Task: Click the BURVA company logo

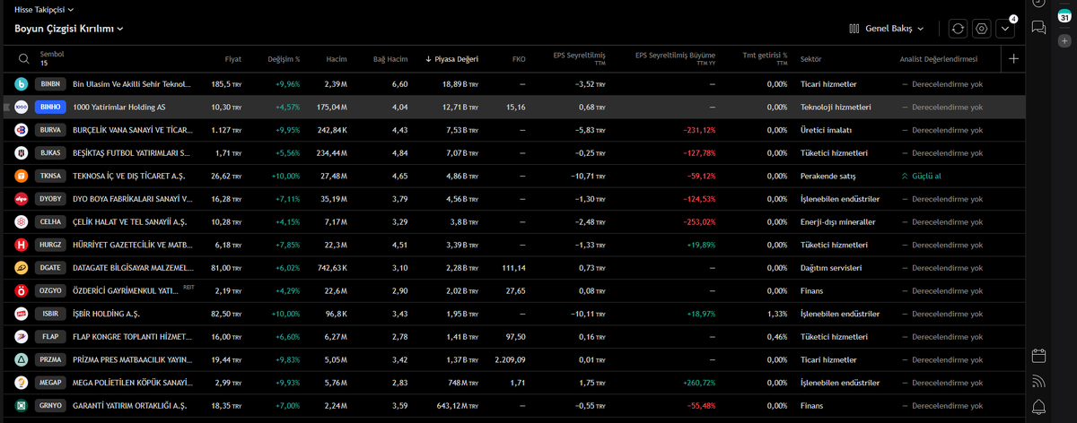Action: coord(22,130)
